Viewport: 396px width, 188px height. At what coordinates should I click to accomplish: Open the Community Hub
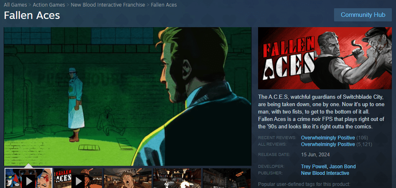click(363, 15)
